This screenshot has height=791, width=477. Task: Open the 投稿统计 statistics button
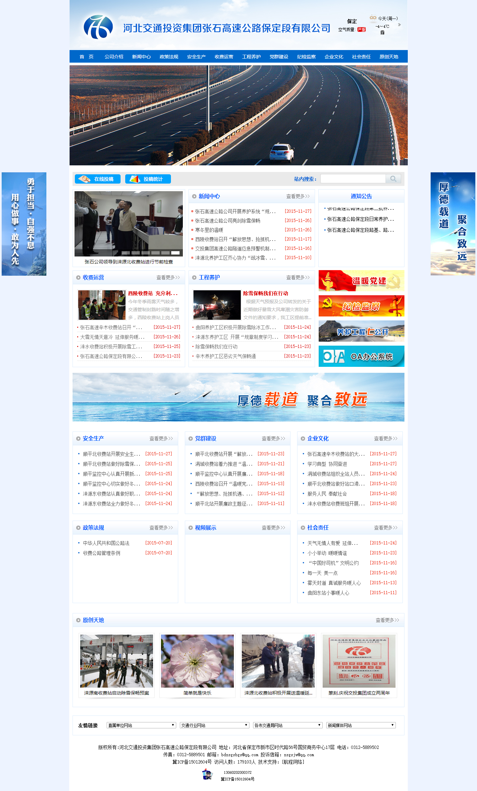(148, 179)
